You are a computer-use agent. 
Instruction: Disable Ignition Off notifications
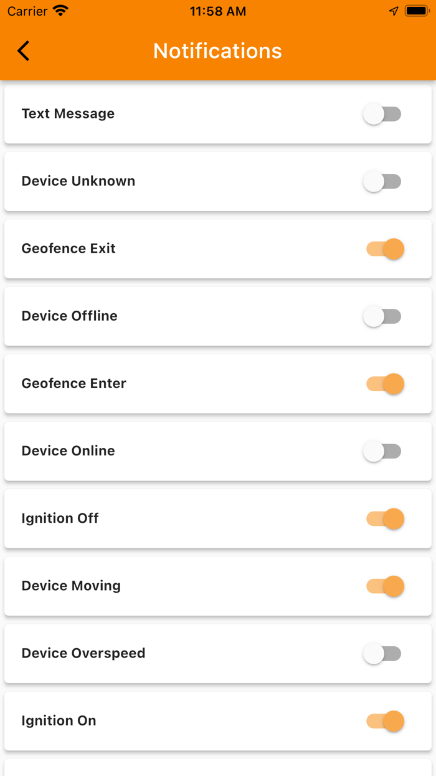pyautogui.click(x=385, y=518)
